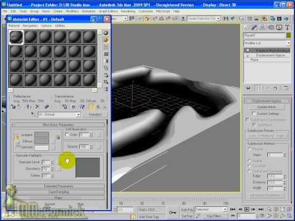Toggle Backlight in Material Editor
Image resolution: width=295 pixels, height=221 pixels.
pos(106,40)
